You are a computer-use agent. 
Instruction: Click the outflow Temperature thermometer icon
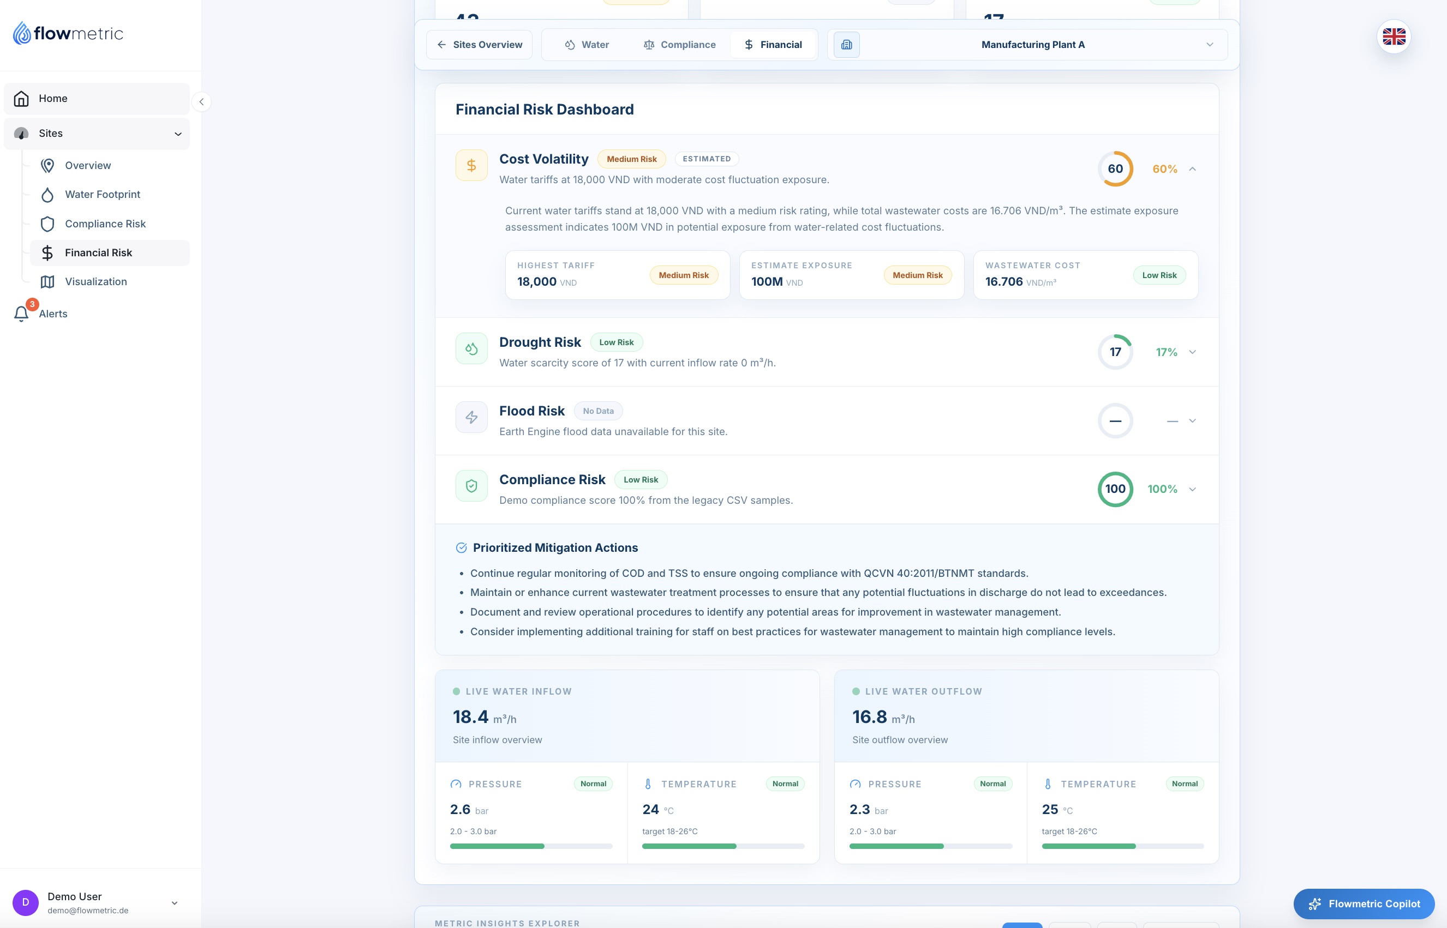click(x=1048, y=784)
